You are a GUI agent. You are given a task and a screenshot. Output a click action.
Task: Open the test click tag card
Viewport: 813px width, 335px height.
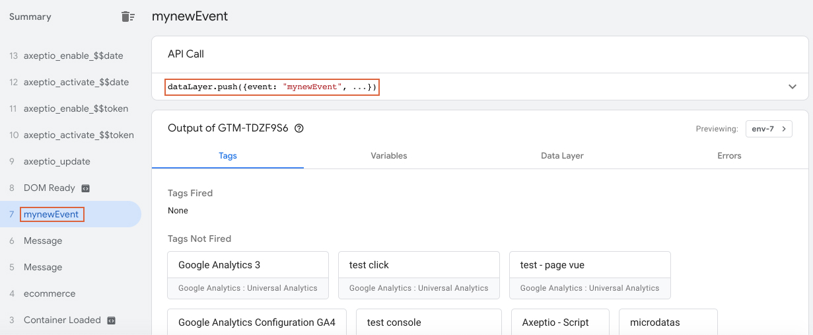click(x=419, y=275)
